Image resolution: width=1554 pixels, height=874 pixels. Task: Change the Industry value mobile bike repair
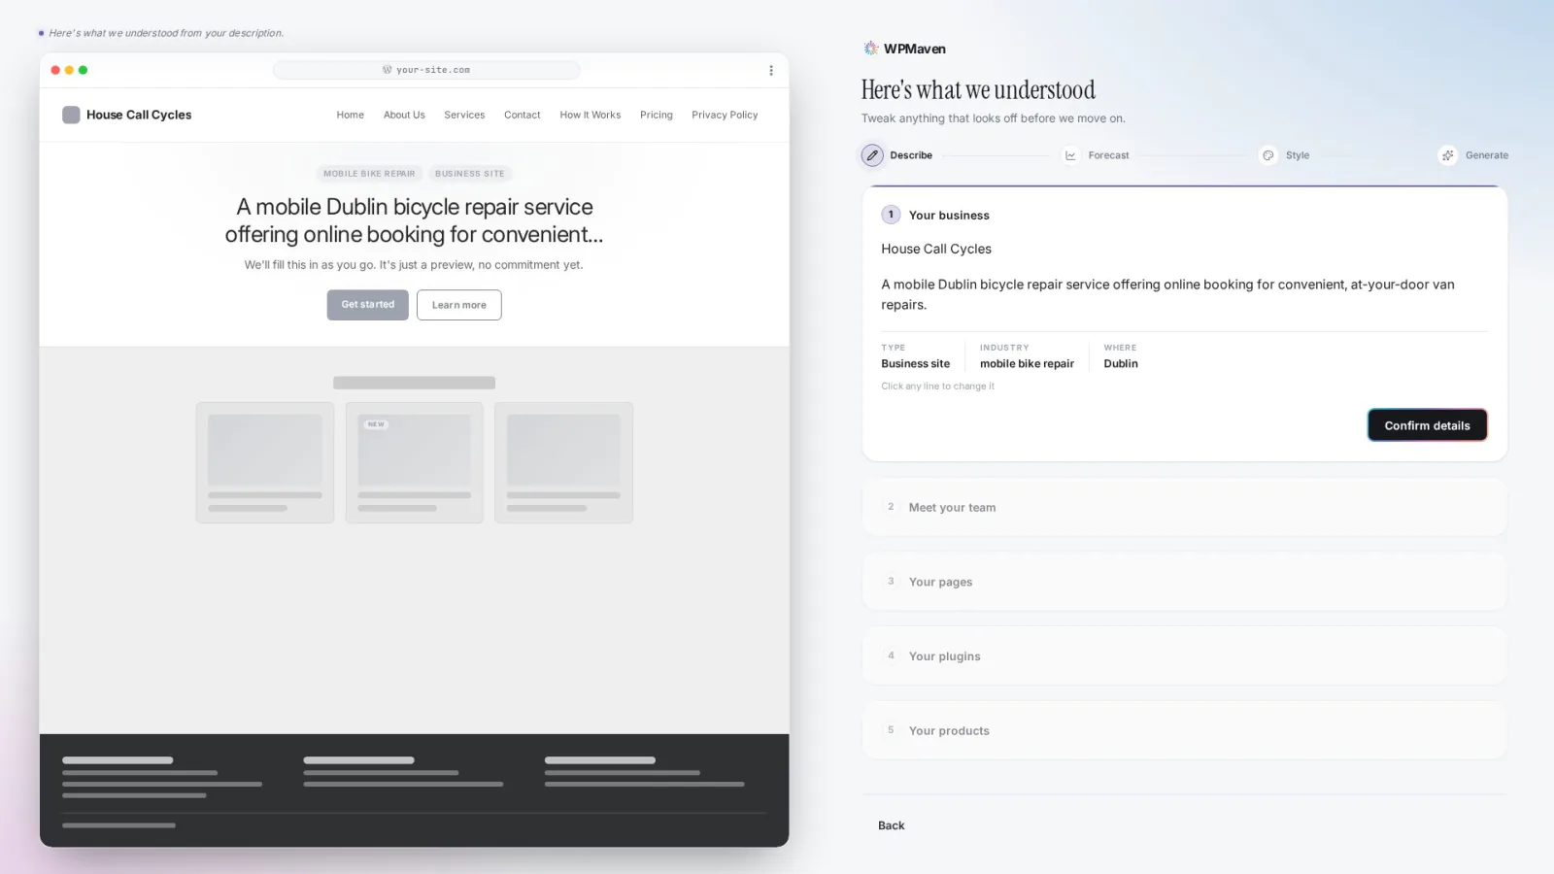coord(1027,363)
